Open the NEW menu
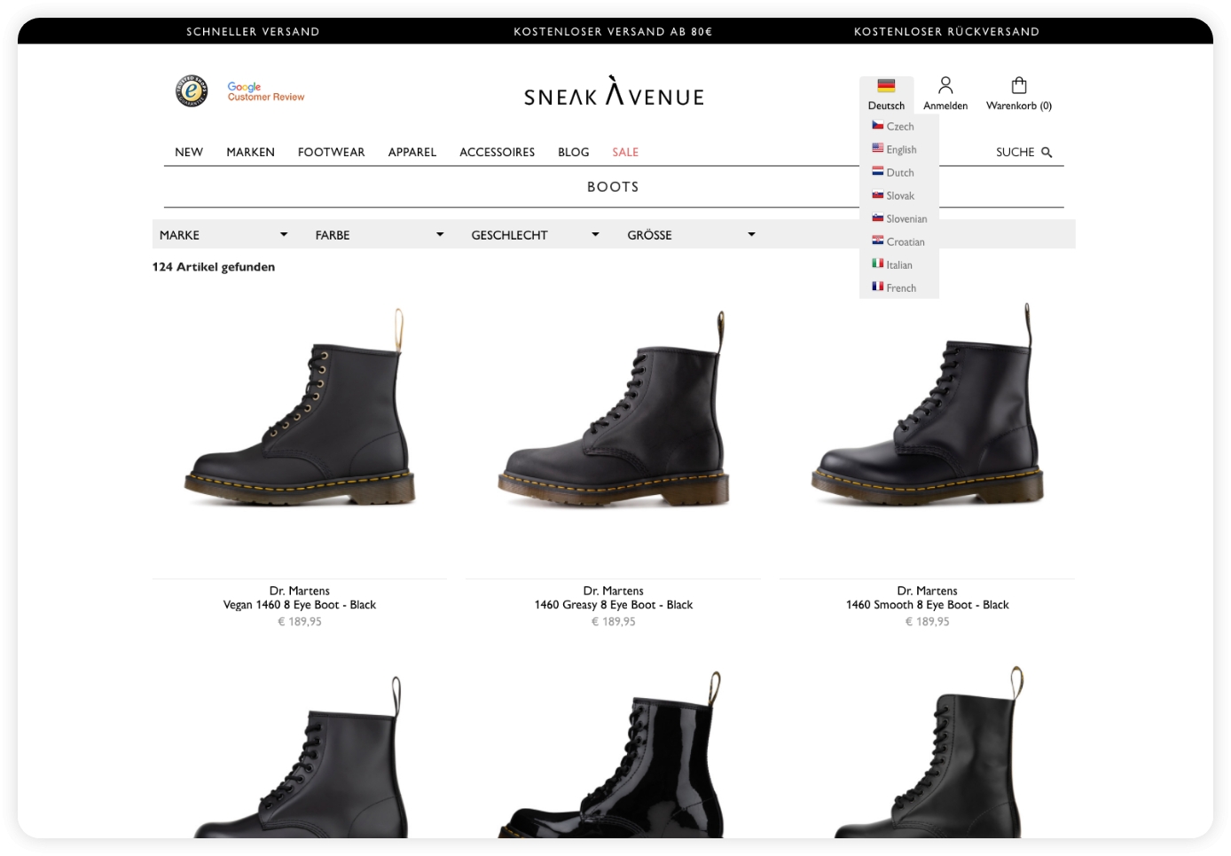This screenshot has height=856, width=1231. coord(189,153)
